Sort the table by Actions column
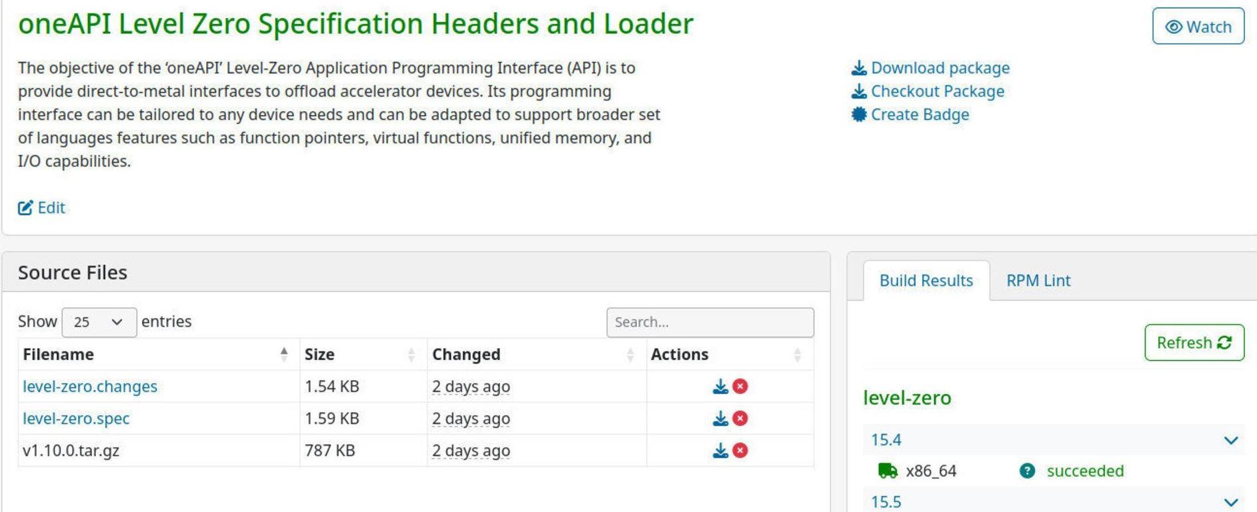 (x=730, y=355)
